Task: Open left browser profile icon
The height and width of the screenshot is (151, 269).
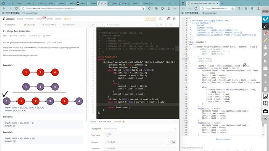Action: (x=169, y=8)
